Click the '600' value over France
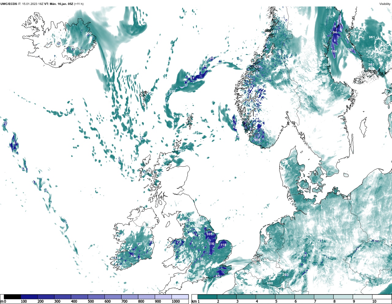This screenshot has height=304, width=392. tap(270, 283)
